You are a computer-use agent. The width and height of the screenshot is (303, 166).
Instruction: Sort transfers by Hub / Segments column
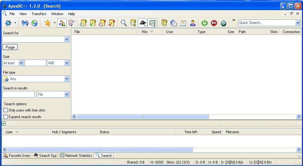pos(73,132)
